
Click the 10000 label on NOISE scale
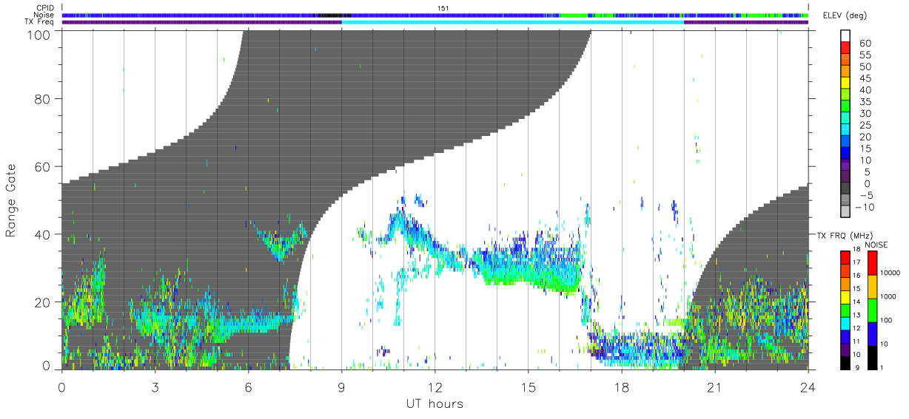(890, 273)
